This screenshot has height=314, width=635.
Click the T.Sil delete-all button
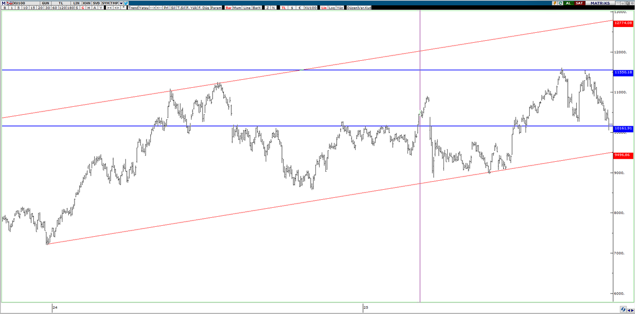(x=181, y=8)
